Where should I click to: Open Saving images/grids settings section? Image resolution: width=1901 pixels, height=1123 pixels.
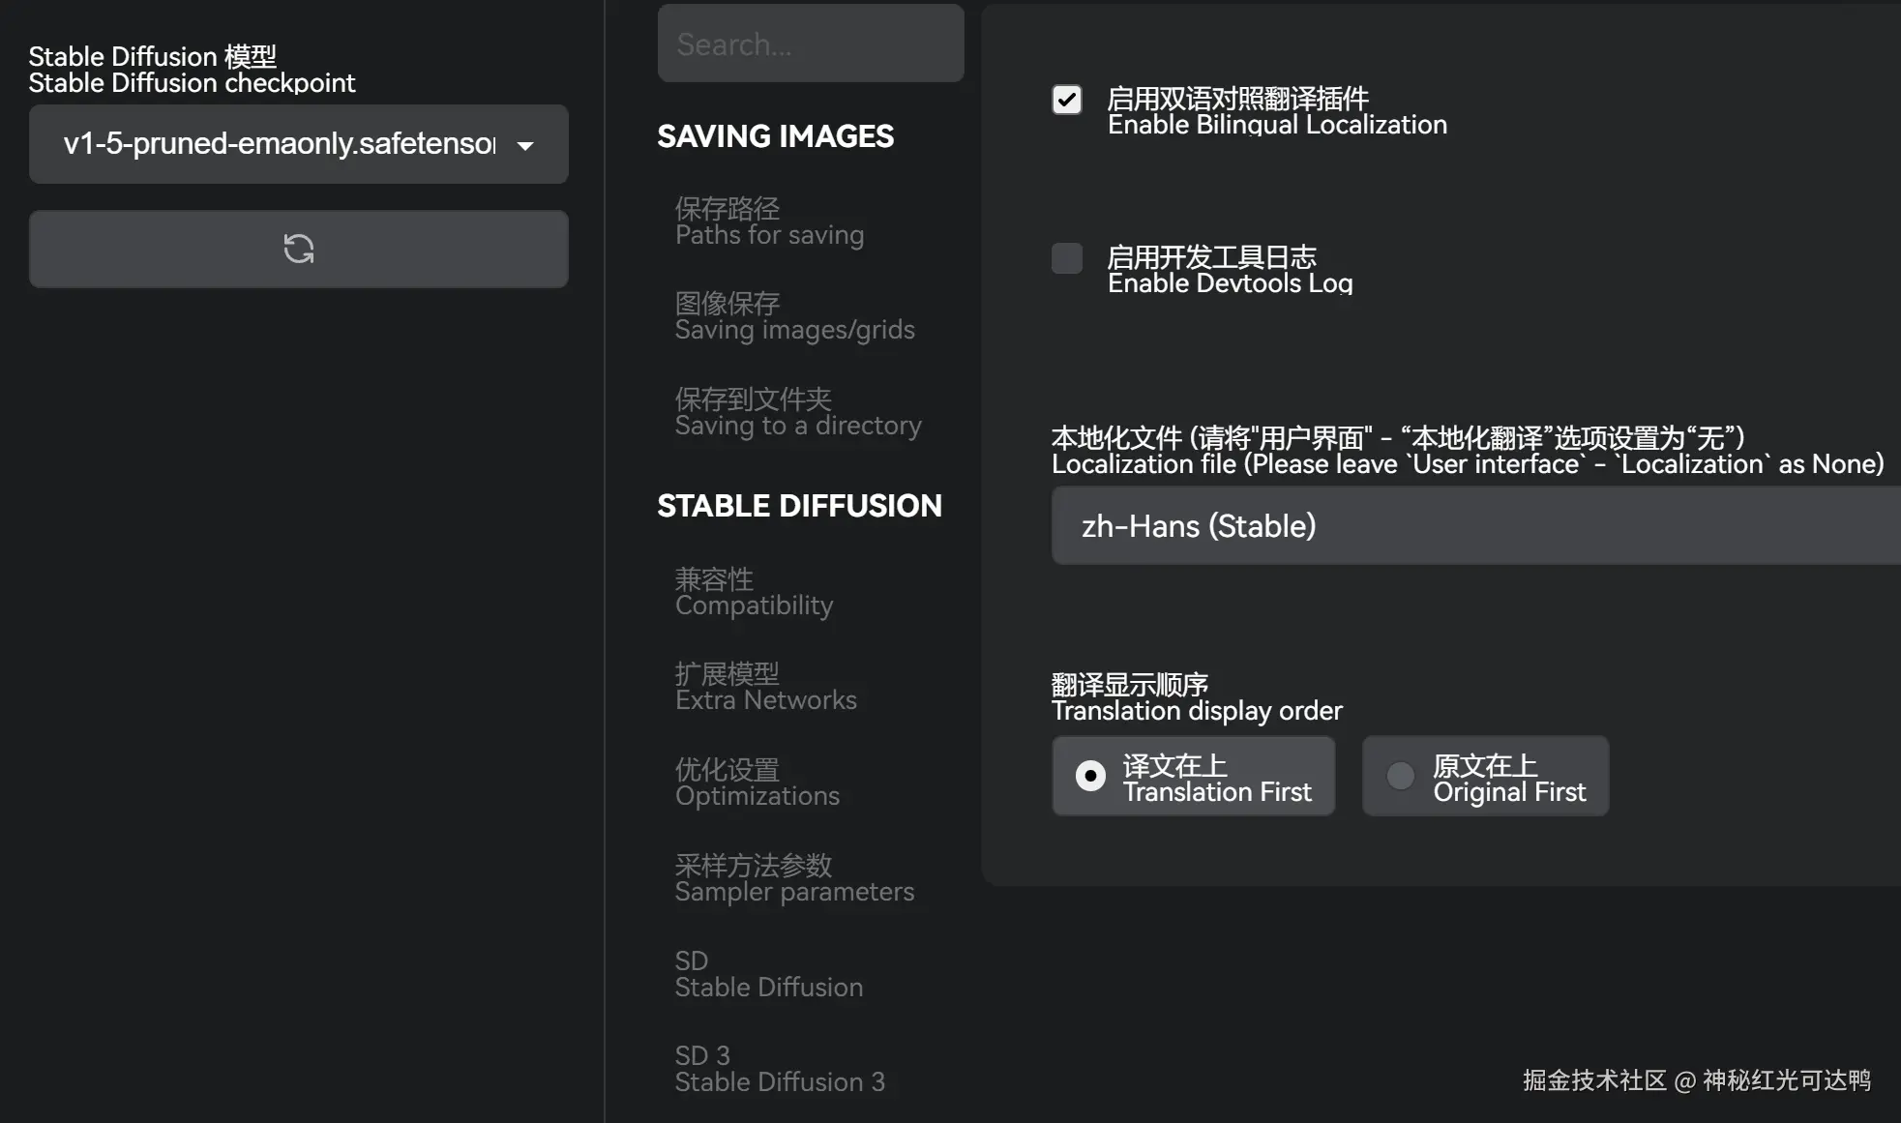795,316
